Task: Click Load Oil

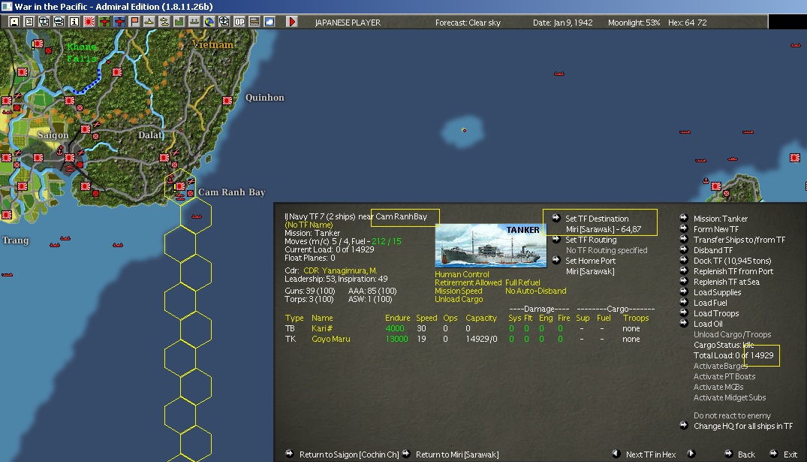Action: tap(708, 324)
